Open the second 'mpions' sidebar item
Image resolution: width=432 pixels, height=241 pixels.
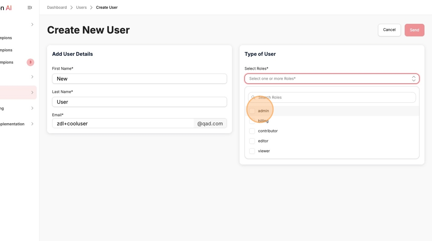6,50
